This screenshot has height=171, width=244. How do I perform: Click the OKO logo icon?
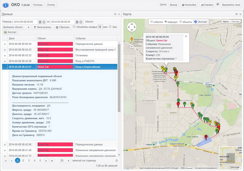point(6,5)
